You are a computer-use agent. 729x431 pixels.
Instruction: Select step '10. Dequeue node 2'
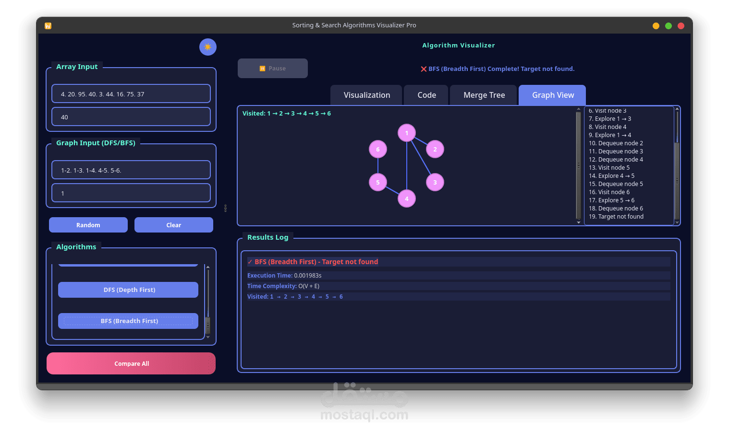pyautogui.click(x=616, y=143)
